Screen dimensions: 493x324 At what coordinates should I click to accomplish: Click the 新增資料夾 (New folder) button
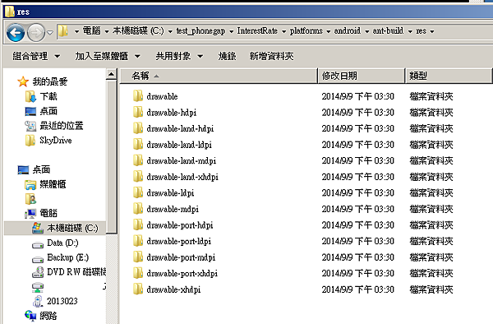[x=271, y=56]
